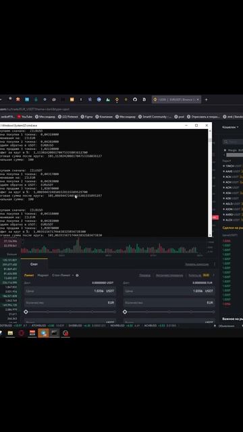The height and width of the screenshot is (432, 243).
Task: Open the Telegram taskbar icon
Action: click(43, 333)
